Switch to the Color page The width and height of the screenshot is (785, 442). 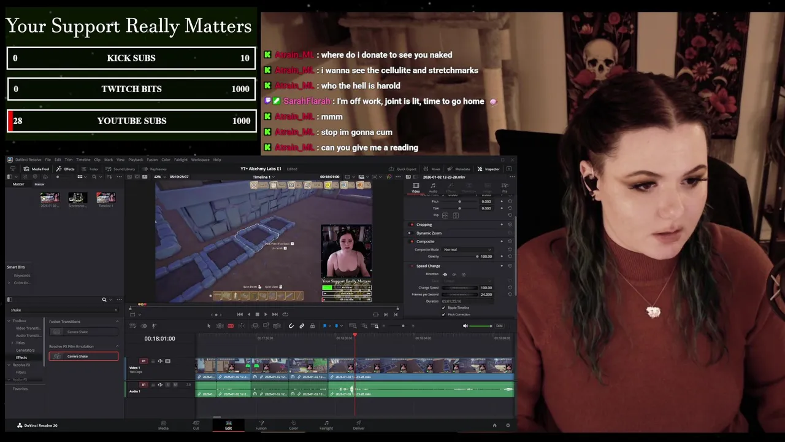click(294, 425)
